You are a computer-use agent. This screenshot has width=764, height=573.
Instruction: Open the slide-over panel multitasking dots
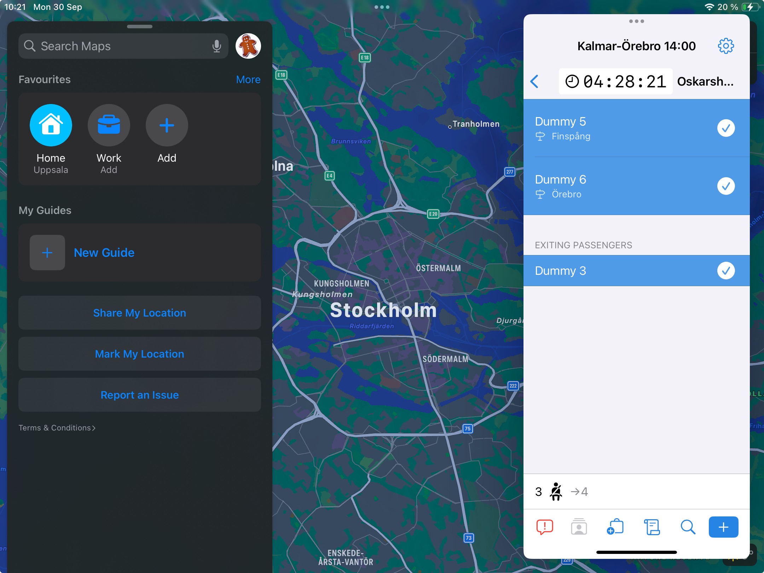[x=637, y=21]
